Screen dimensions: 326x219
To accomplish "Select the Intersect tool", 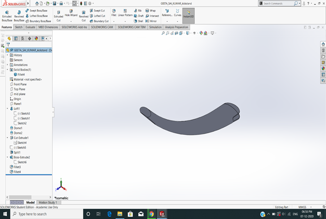I will click(x=152, y=16).
